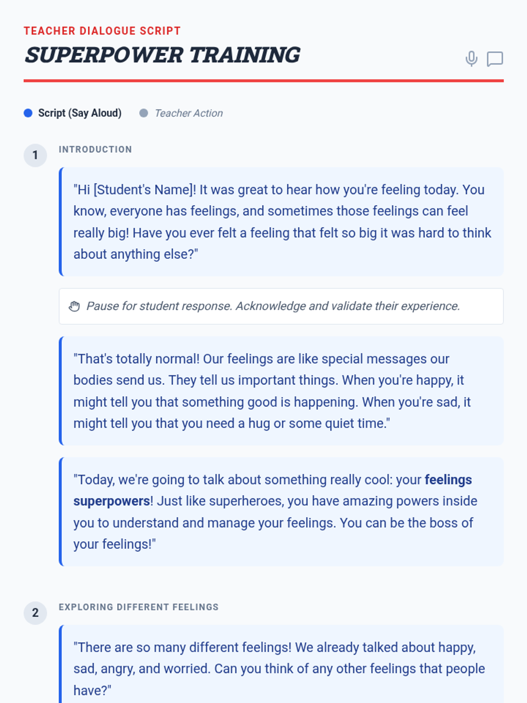Select the step 2 number badge
Screen dimensions: 527x703
point(35,613)
